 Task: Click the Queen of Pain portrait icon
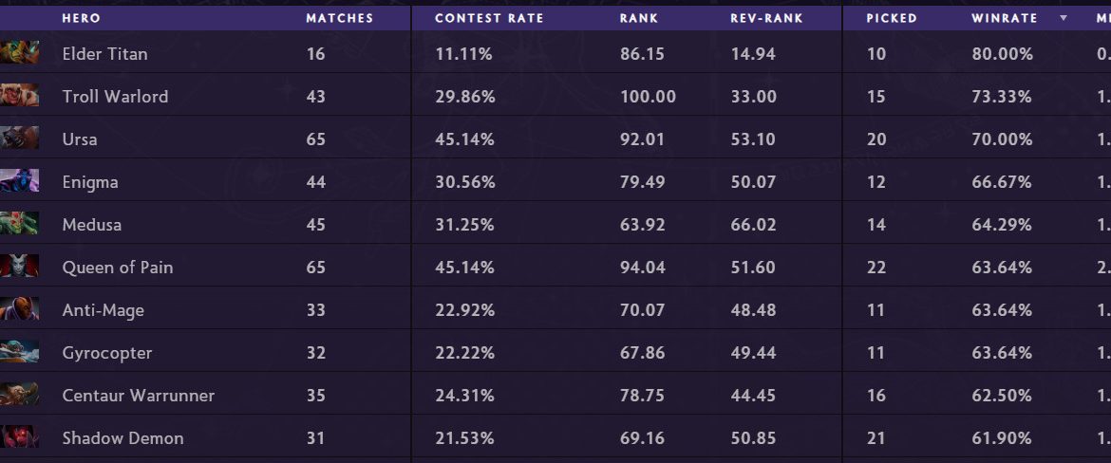click(x=20, y=267)
